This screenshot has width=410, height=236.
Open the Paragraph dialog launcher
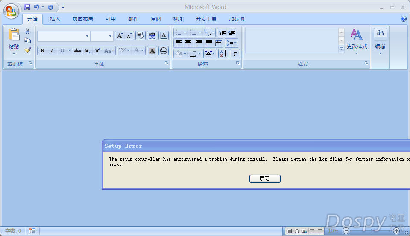pos(238,63)
